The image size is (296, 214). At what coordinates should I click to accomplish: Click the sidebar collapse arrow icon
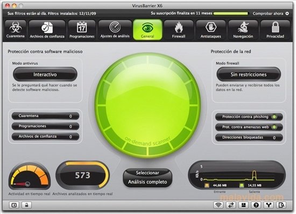tap(14, 205)
